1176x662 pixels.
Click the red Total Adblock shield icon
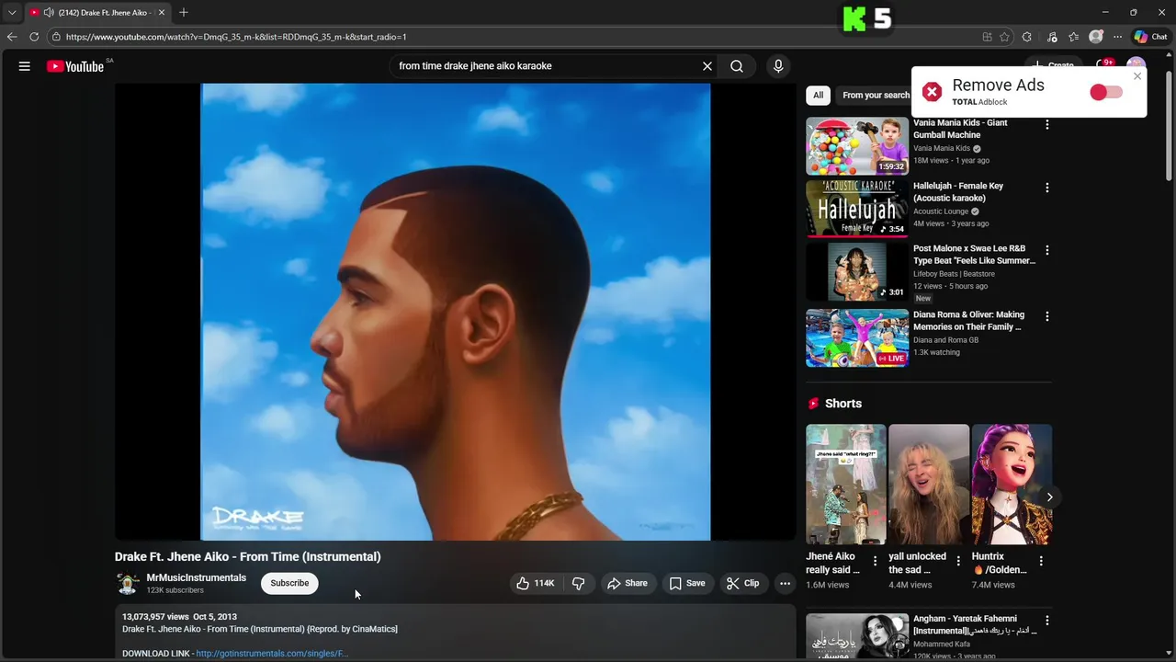click(932, 92)
